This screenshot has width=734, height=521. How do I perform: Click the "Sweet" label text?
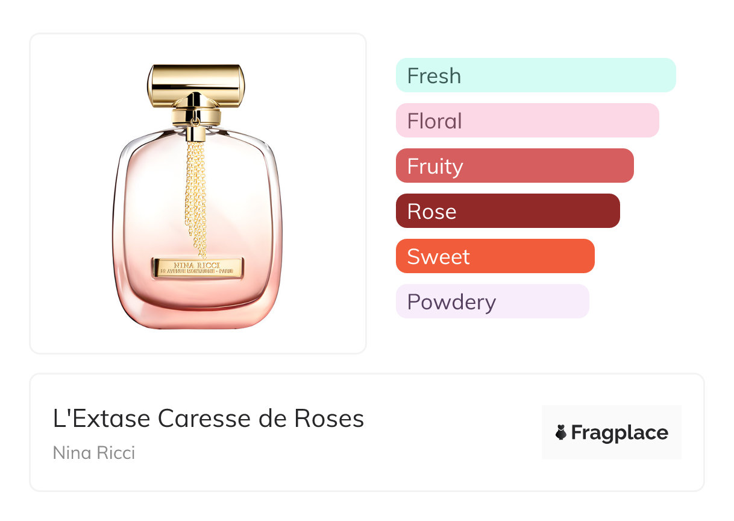pyautogui.click(x=438, y=257)
